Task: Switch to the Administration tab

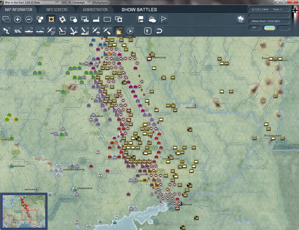Action: (95, 10)
